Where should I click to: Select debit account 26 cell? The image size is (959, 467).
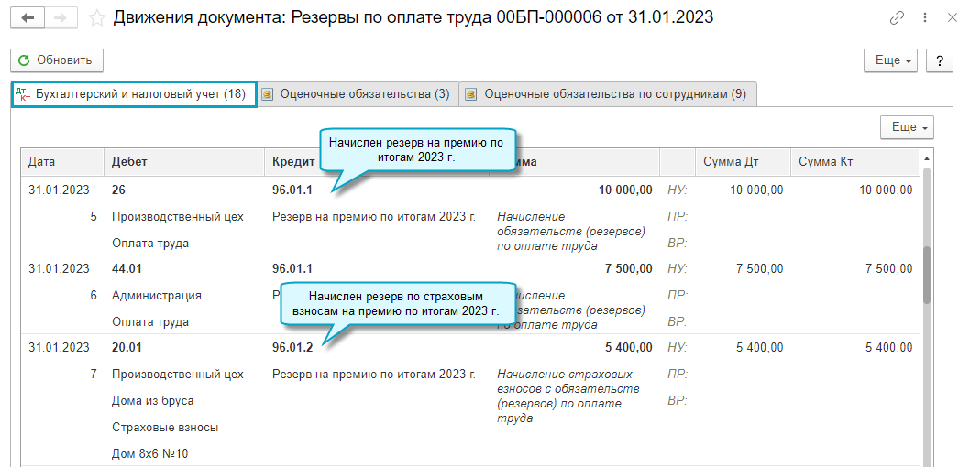click(x=118, y=190)
